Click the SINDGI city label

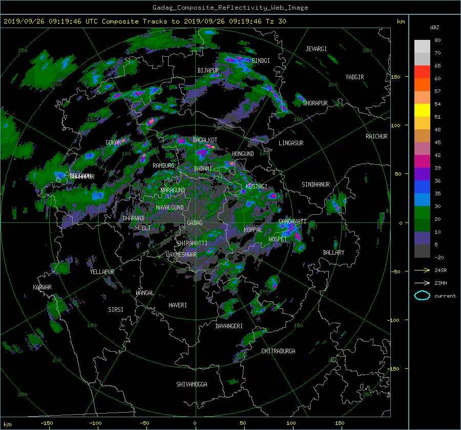(261, 61)
